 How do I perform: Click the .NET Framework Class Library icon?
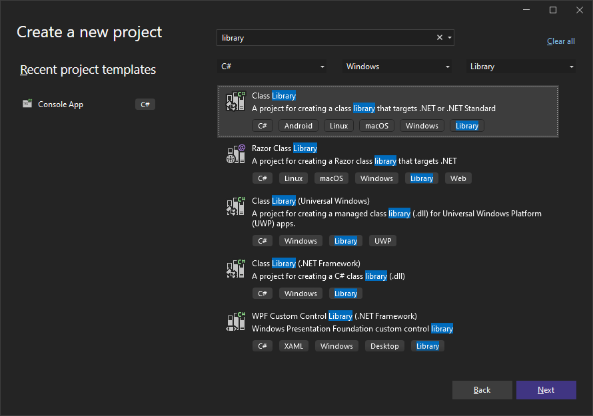click(x=236, y=269)
